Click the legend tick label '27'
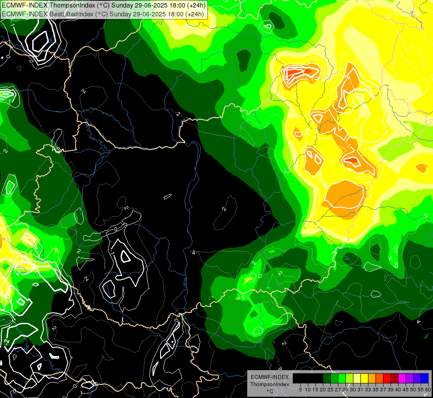 (338, 390)
